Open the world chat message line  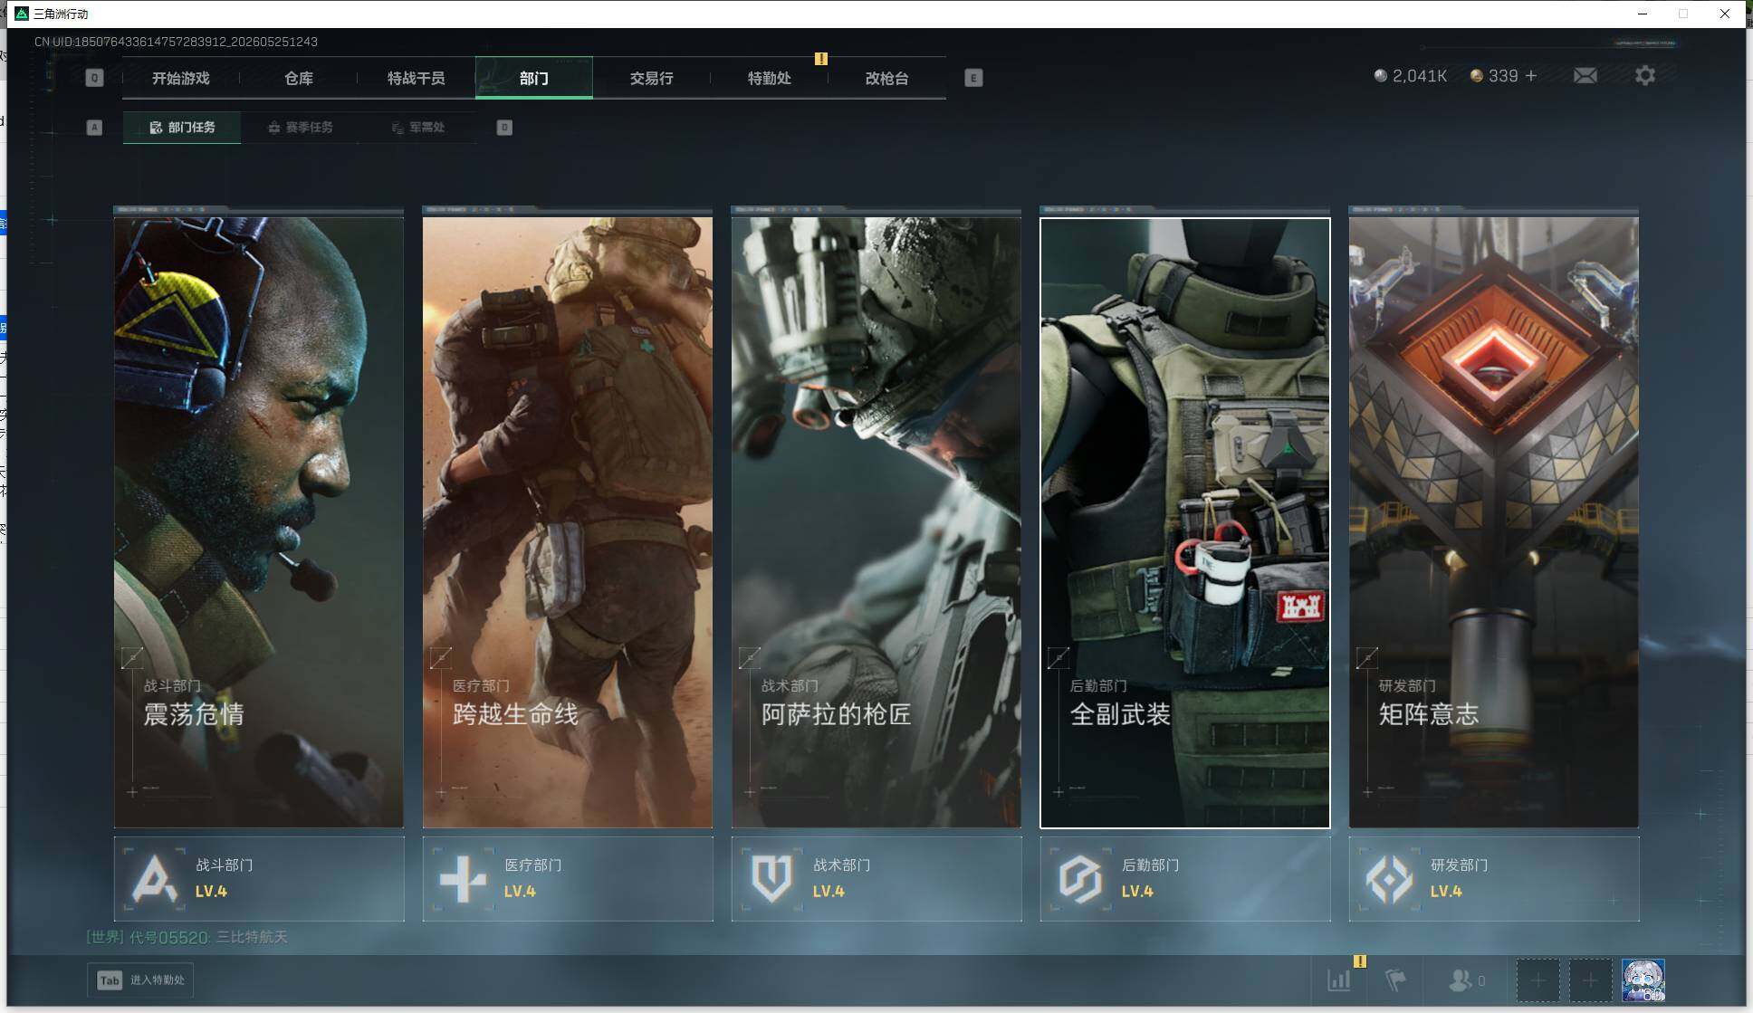tap(187, 937)
